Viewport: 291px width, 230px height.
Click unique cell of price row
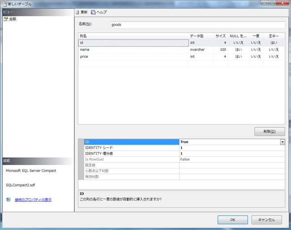tap(256, 57)
